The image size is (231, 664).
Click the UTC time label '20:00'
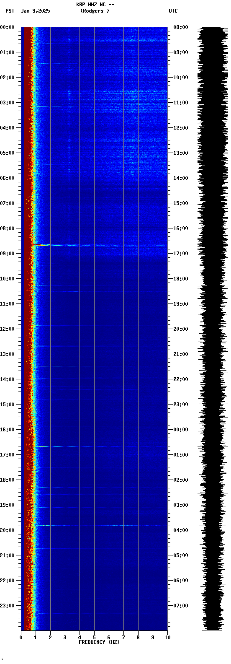pyautogui.click(x=181, y=329)
